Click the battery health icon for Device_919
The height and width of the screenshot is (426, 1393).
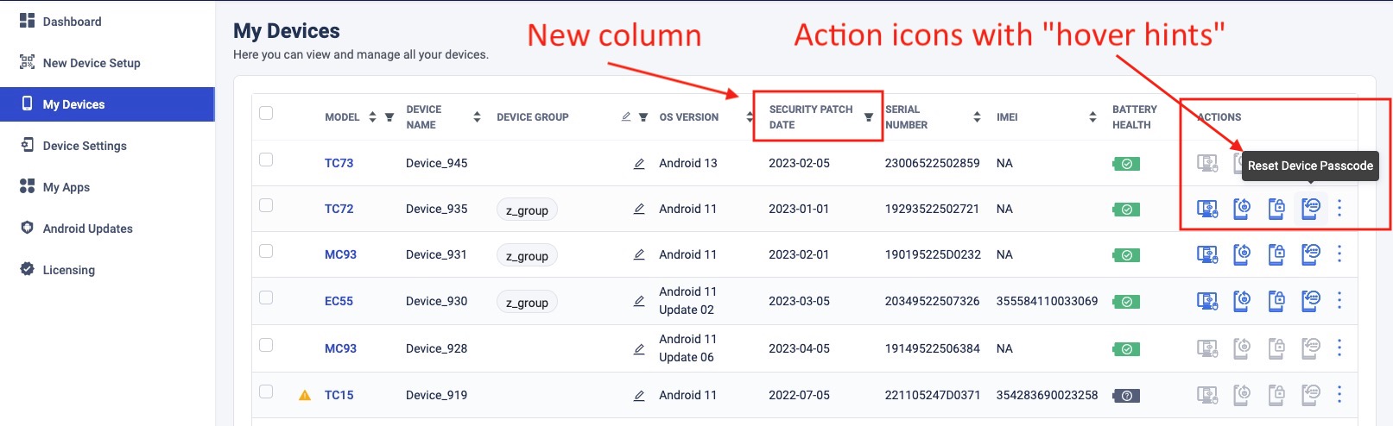1126,396
